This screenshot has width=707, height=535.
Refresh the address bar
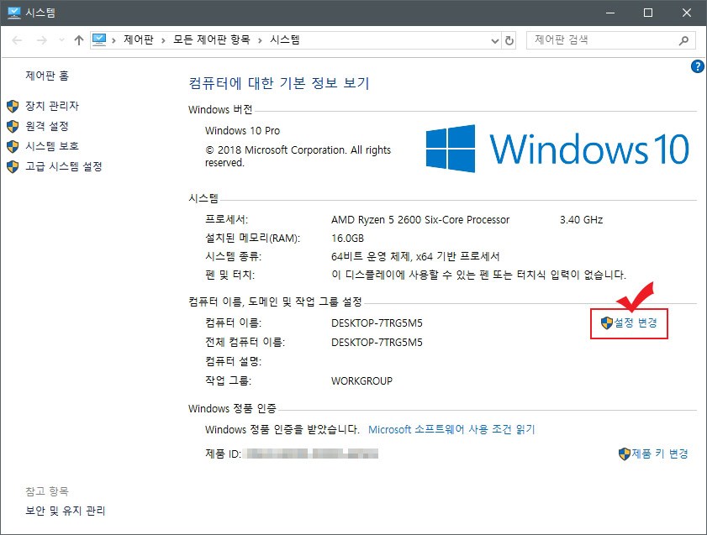509,40
